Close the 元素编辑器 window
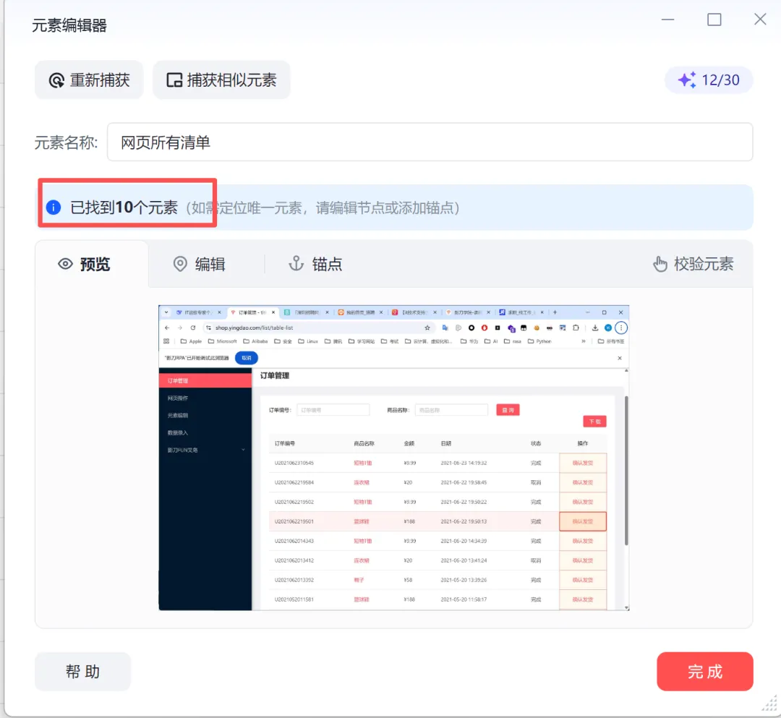 760,20
